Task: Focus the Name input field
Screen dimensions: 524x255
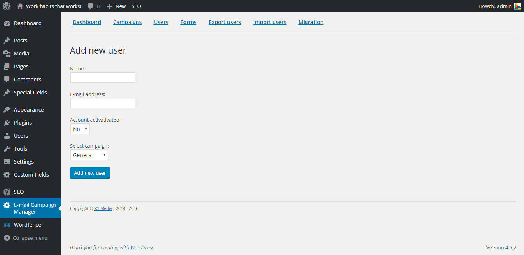Action: (x=103, y=78)
